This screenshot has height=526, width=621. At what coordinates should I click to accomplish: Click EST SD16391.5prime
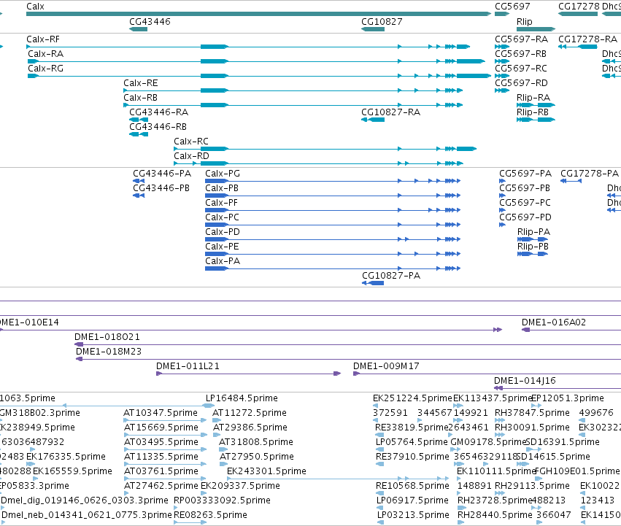click(563, 442)
